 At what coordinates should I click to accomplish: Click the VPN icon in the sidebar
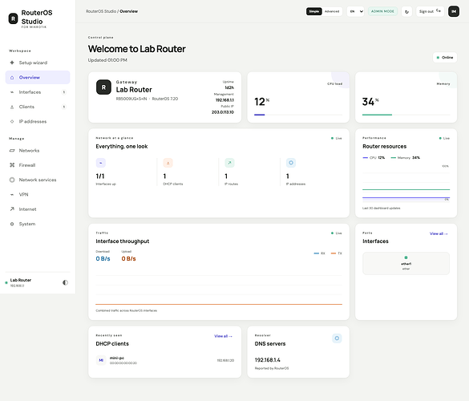(12, 195)
